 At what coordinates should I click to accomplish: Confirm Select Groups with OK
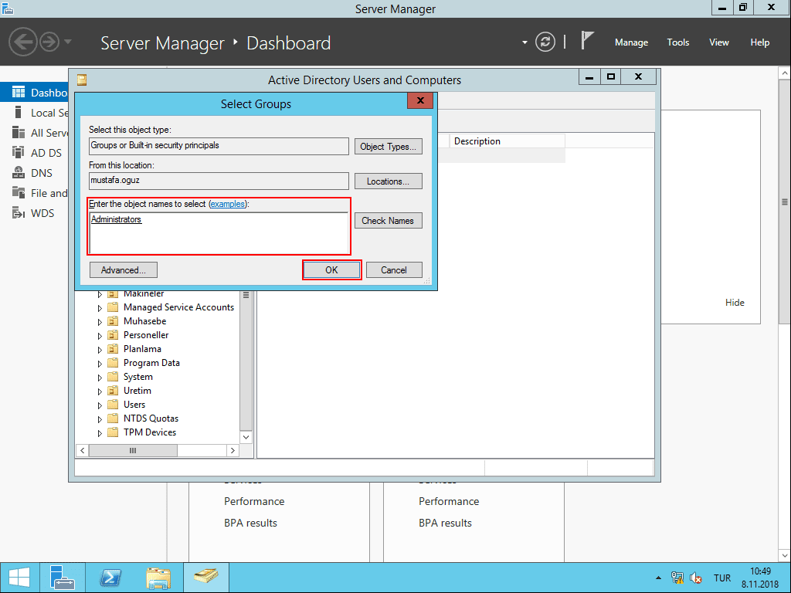click(331, 270)
